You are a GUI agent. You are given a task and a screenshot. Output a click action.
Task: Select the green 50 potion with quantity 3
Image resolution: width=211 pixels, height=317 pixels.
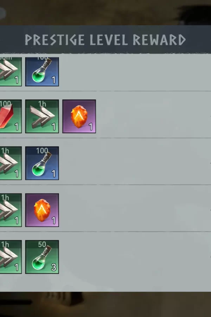(x=42, y=257)
